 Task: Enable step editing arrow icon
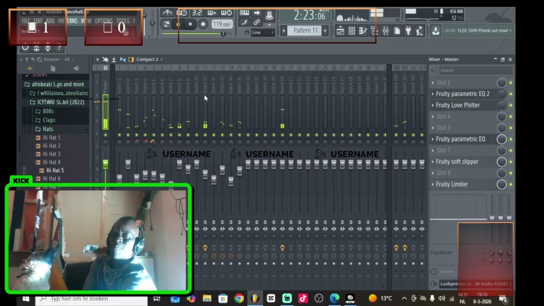coord(257,13)
